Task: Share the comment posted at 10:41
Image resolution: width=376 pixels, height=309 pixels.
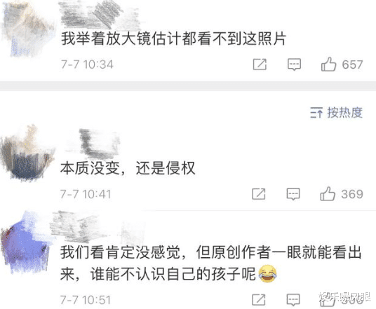Action: click(258, 194)
